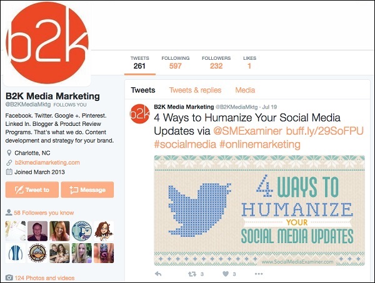Screen dimensions: 375x283
Task: Open the 4 Ways to Humanize image
Action: (259, 211)
